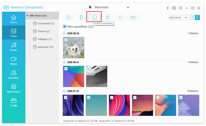Check the gray floor photo checkbox

click(x=89, y=69)
